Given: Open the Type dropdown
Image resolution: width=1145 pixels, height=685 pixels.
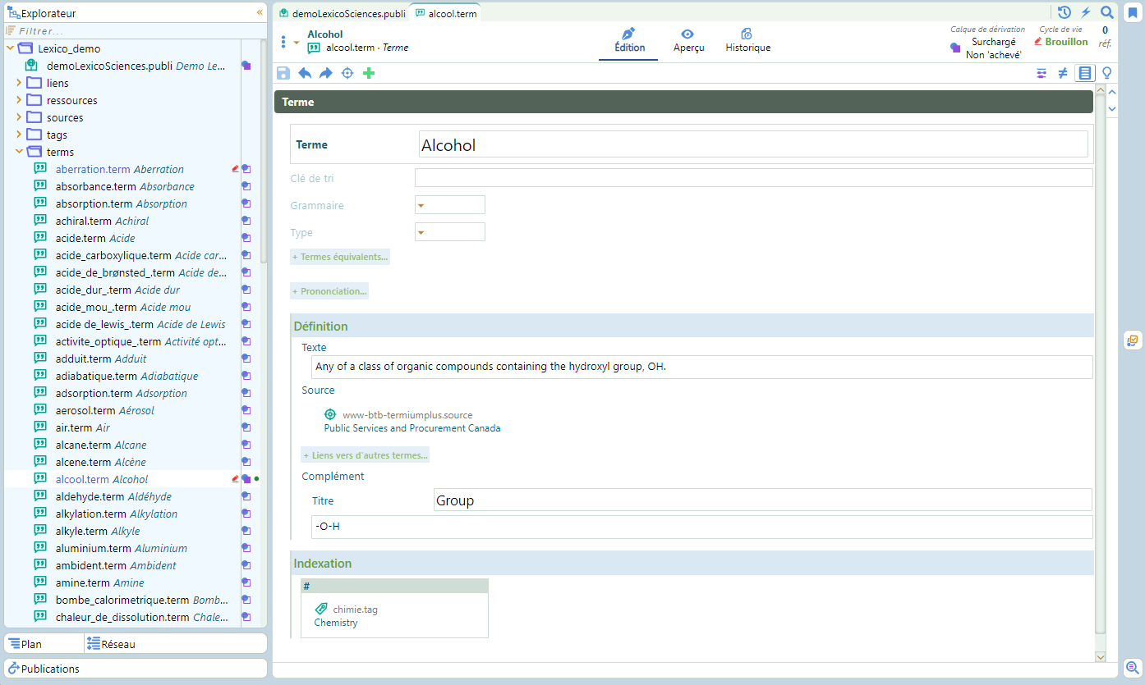Looking at the screenshot, I should (449, 232).
